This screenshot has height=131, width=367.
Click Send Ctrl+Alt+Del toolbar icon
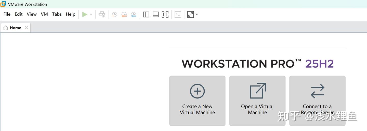[102, 14]
